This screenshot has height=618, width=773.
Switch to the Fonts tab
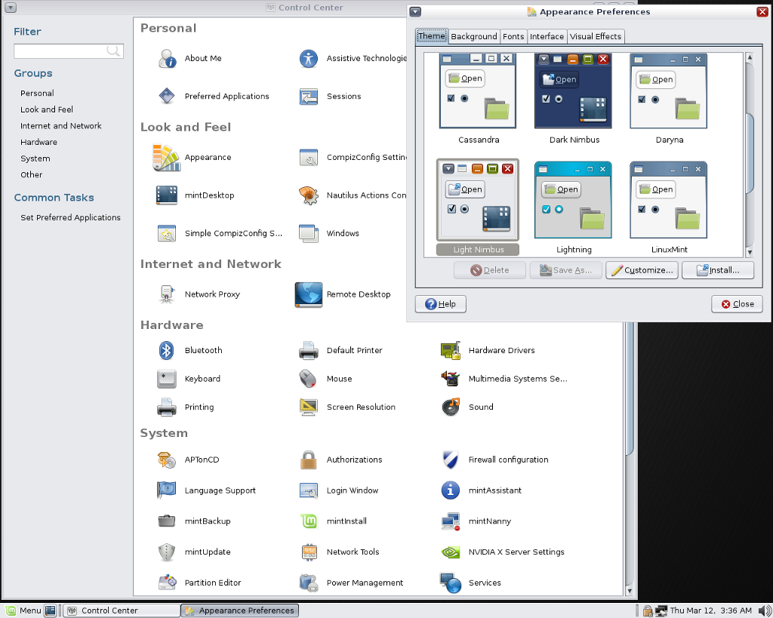[513, 36]
